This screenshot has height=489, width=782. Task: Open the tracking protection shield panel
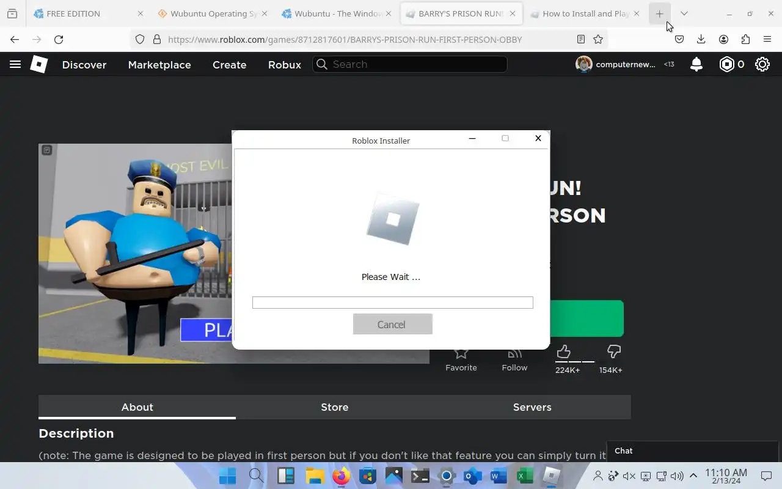(x=140, y=39)
